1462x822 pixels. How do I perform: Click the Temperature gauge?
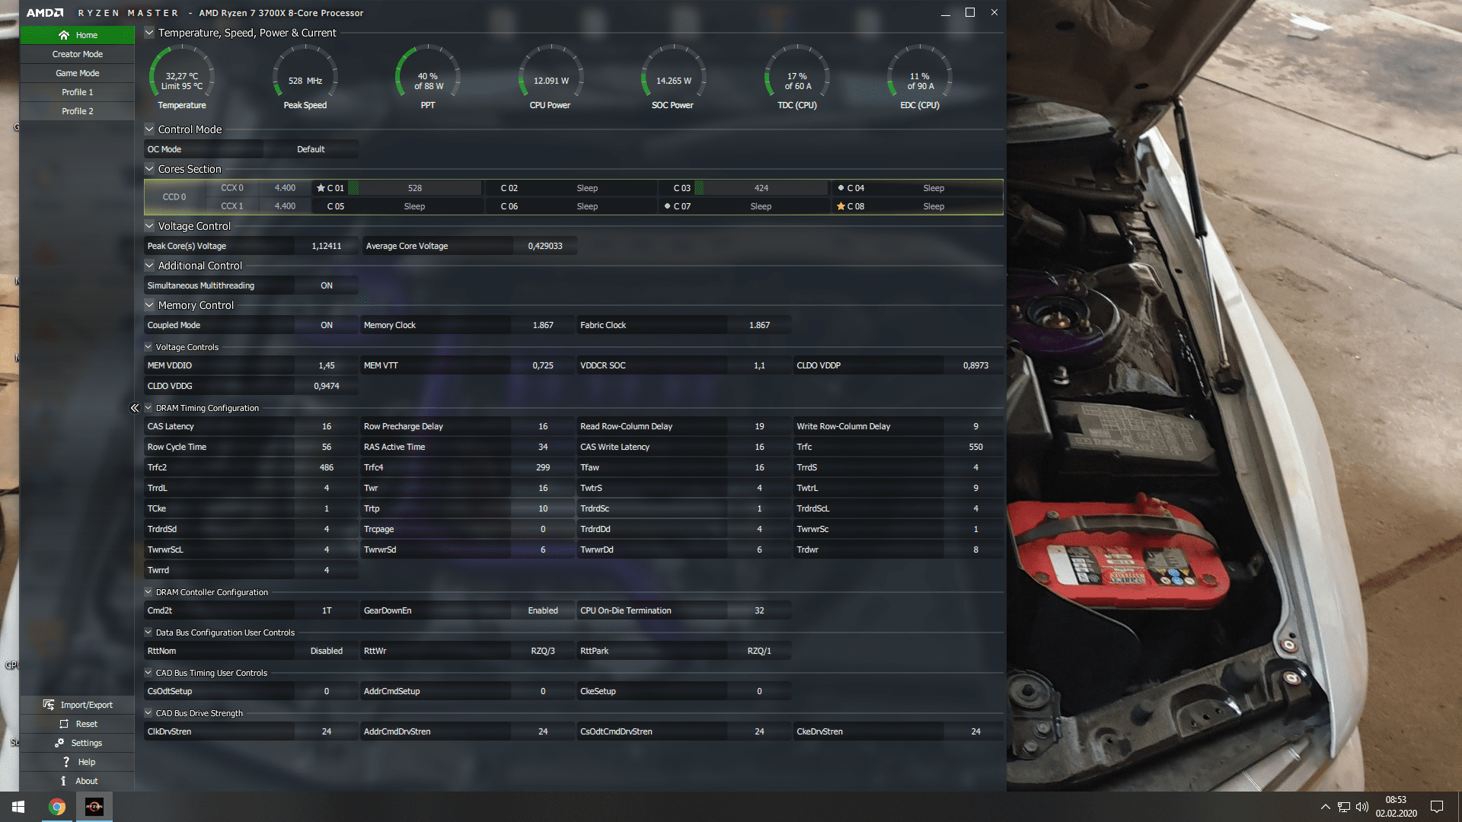[x=182, y=77]
